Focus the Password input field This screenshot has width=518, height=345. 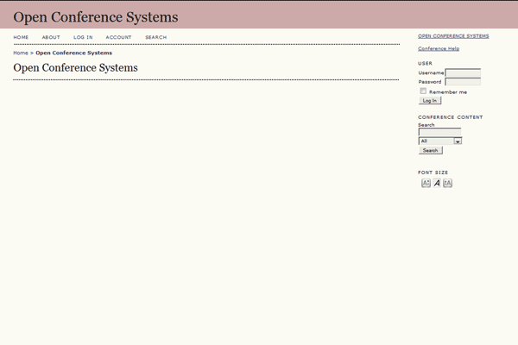coord(463,82)
